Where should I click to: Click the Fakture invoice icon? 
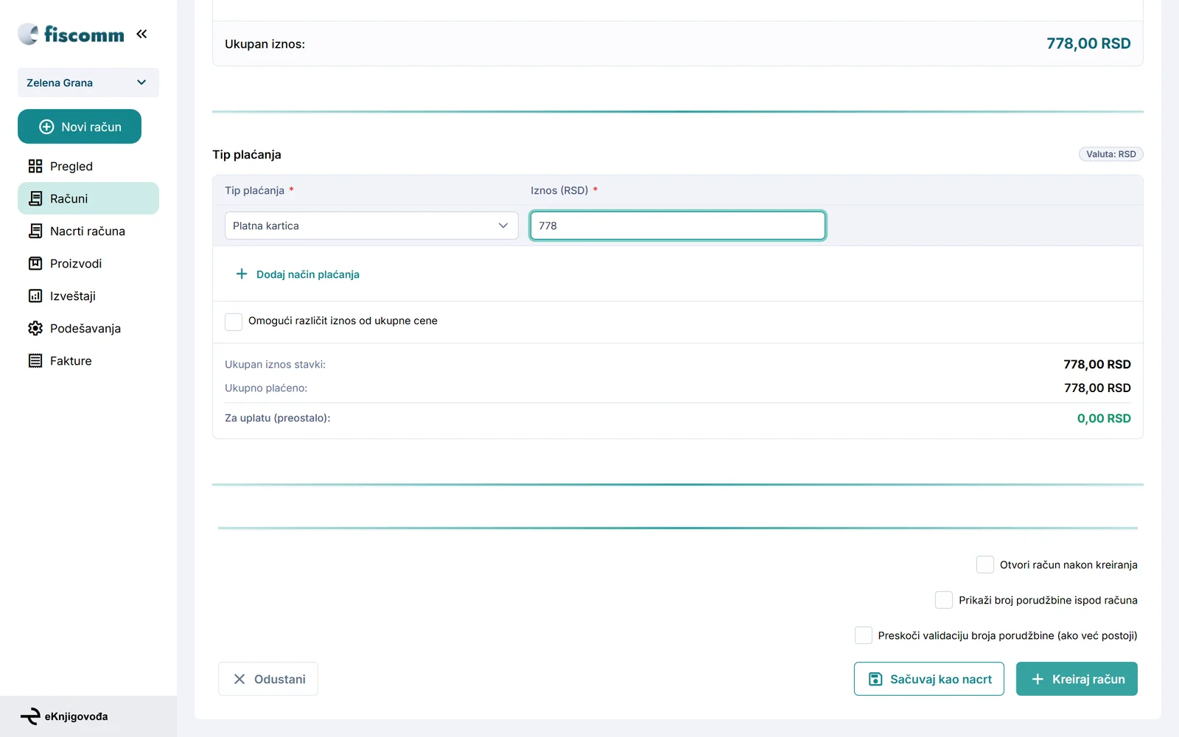tap(35, 360)
